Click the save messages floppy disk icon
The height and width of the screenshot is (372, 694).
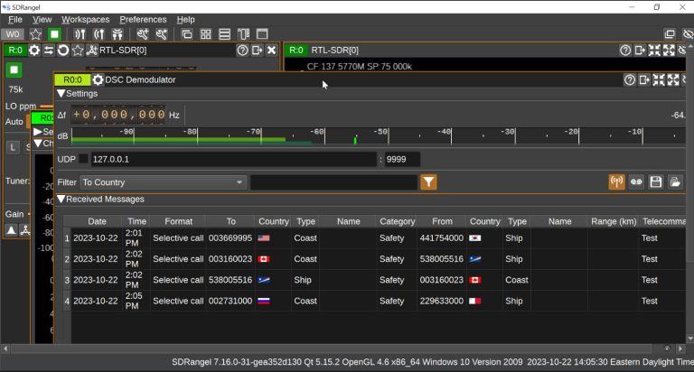[x=655, y=181]
